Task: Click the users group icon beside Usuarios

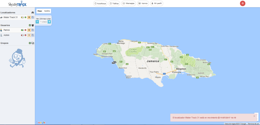Action: click(33, 25)
